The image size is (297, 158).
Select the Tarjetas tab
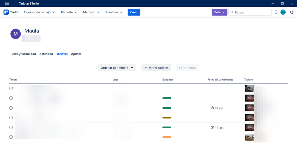click(62, 54)
